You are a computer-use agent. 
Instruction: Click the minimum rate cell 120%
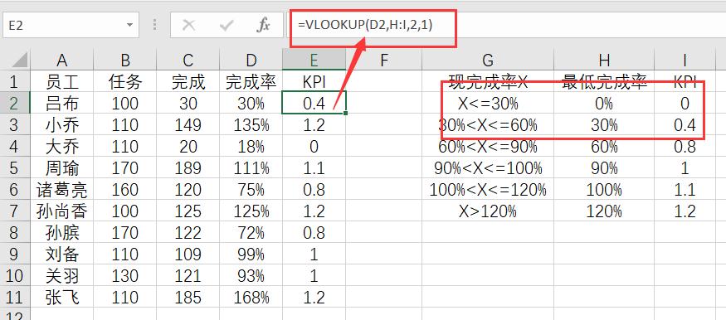[604, 211]
